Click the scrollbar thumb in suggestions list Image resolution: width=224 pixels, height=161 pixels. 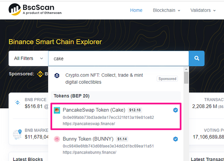coord(186,78)
